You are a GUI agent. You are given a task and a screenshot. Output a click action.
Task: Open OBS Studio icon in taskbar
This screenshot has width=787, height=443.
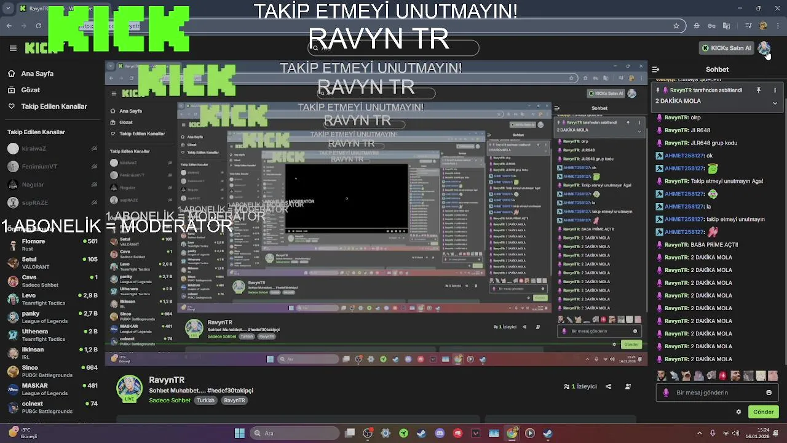click(x=368, y=433)
